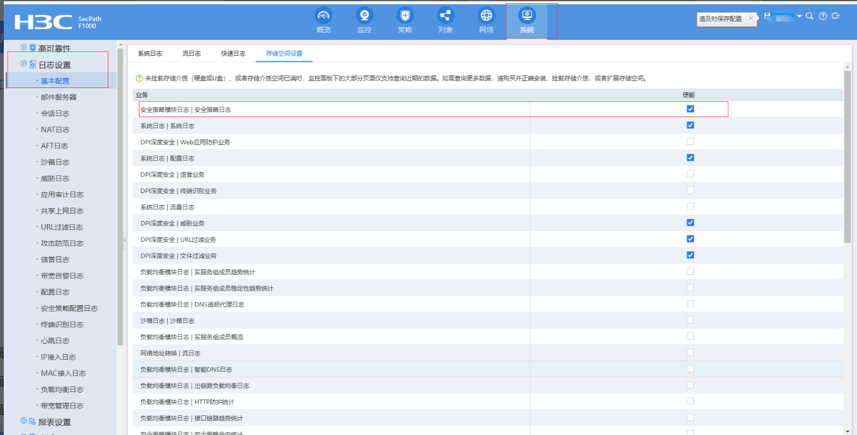Click the sidebar vertical scrollbar
857x435 pixels.
120,198
